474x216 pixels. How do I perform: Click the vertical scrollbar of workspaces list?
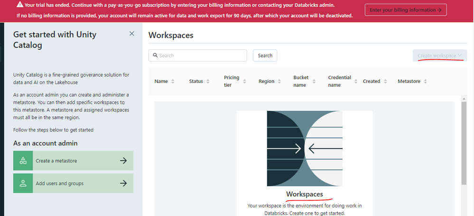[x=464, y=143]
